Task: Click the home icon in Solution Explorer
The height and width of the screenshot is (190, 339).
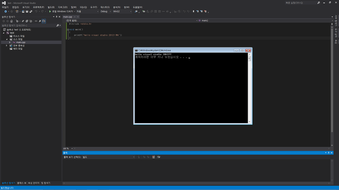Action: (11, 21)
